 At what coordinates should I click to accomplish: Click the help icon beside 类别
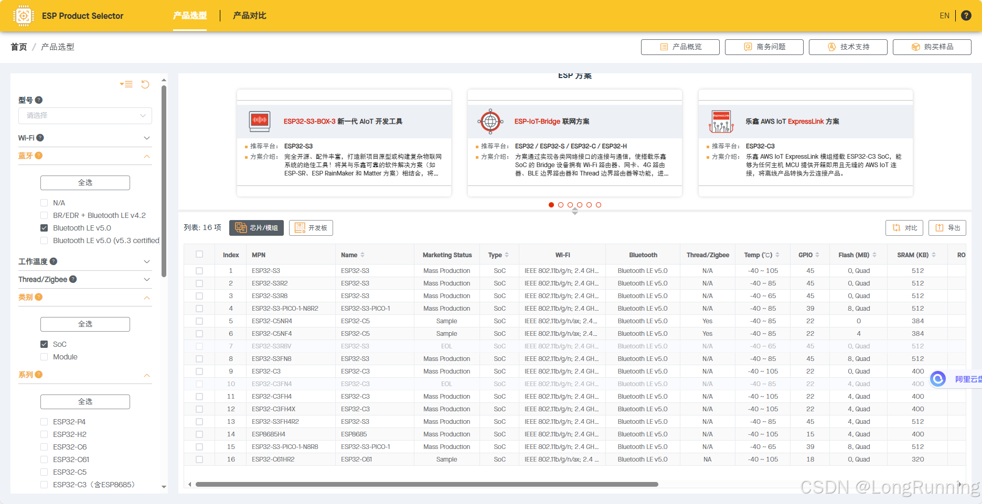pos(39,297)
